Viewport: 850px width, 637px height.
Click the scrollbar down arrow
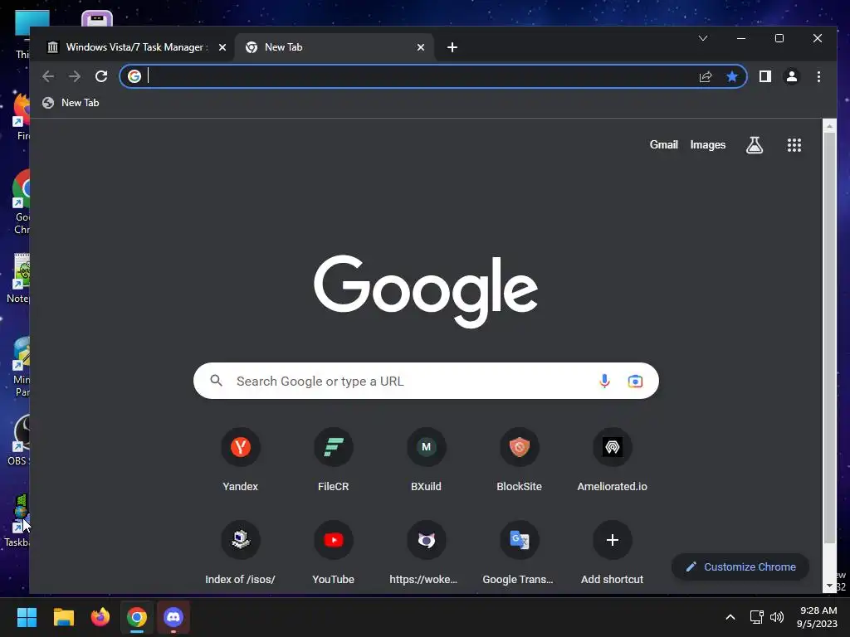pos(829,586)
